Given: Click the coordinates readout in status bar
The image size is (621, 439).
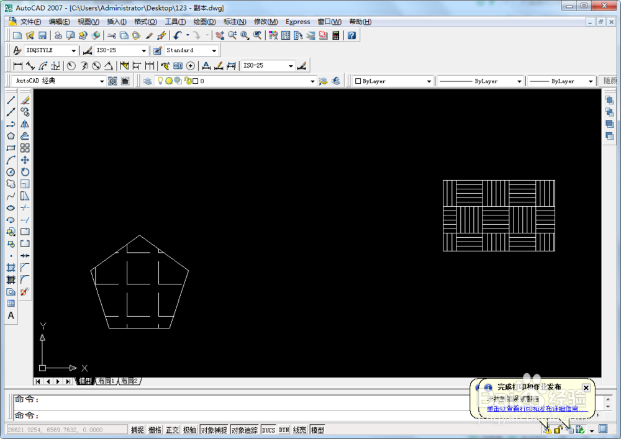Looking at the screenshot, I should (66, 430).
